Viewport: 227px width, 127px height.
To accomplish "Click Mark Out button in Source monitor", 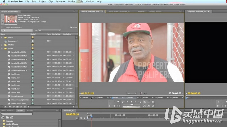I will click(x=114, y=102).
